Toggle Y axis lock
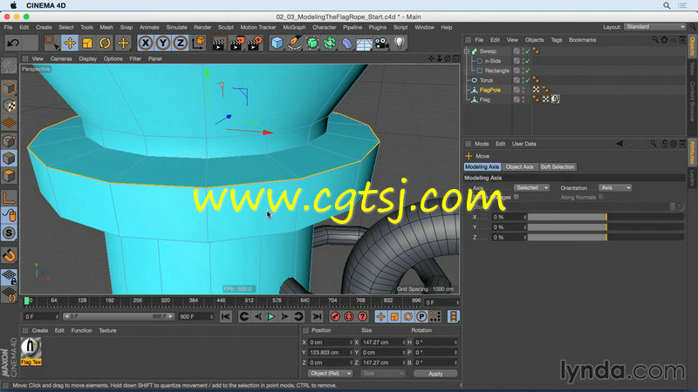 [163, 43]
